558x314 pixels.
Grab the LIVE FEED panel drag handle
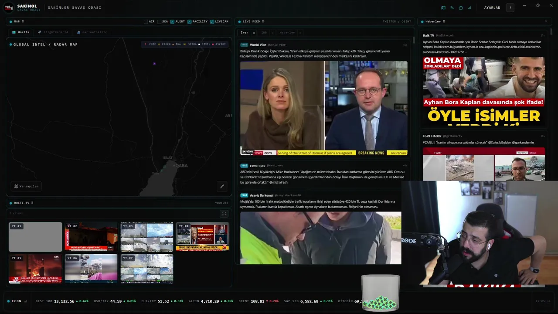[x=263, y=21]
